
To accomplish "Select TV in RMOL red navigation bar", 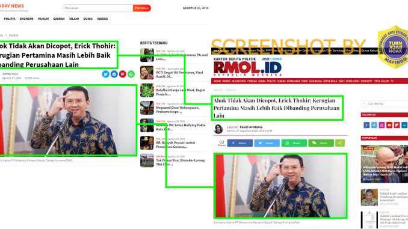I will coord(392,81).
